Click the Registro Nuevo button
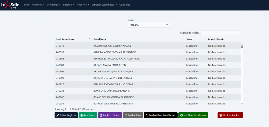269x127 pixels. tap(110, 115)
